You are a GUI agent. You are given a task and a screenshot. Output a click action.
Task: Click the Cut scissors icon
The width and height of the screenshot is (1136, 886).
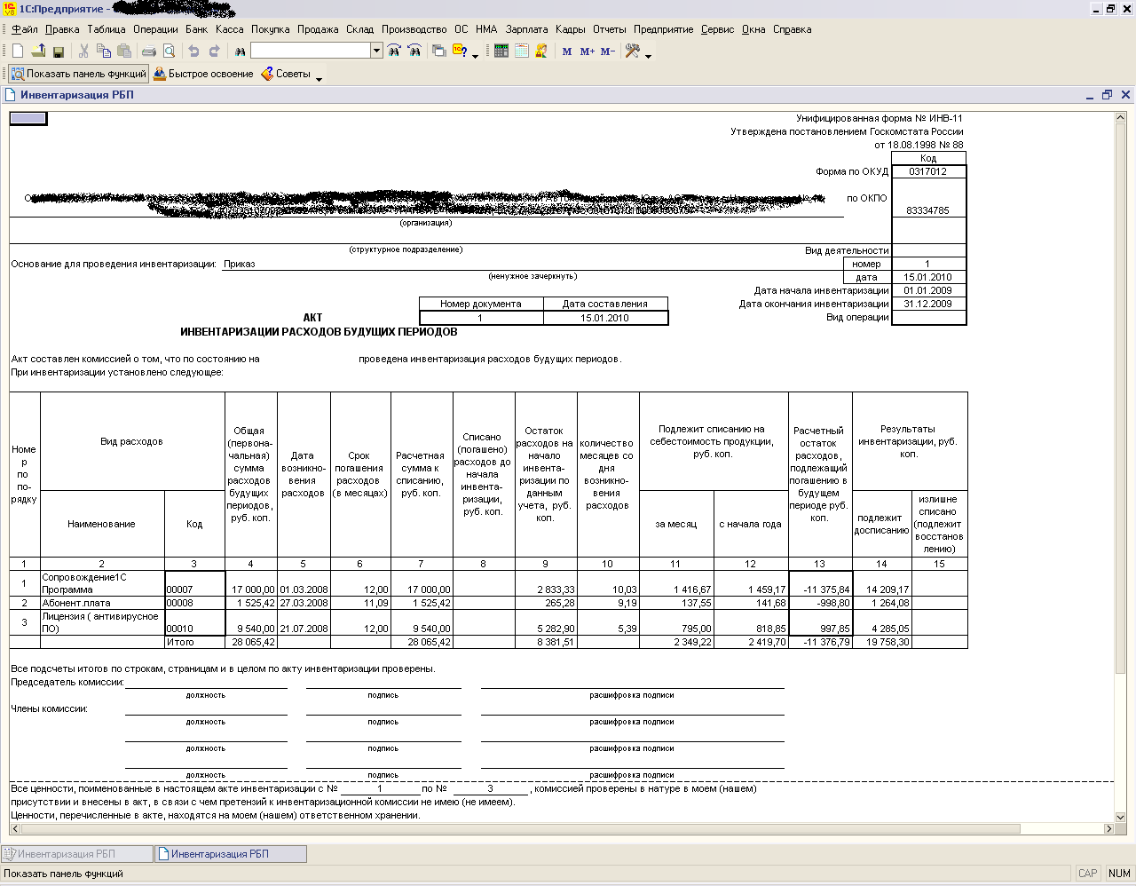click(83, 51)
